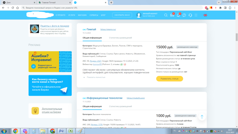Image resolution: width=238 pixels, height=134 pixels.
Task: Open the apps grid icon in header
Action: click(x=196, y=15)
